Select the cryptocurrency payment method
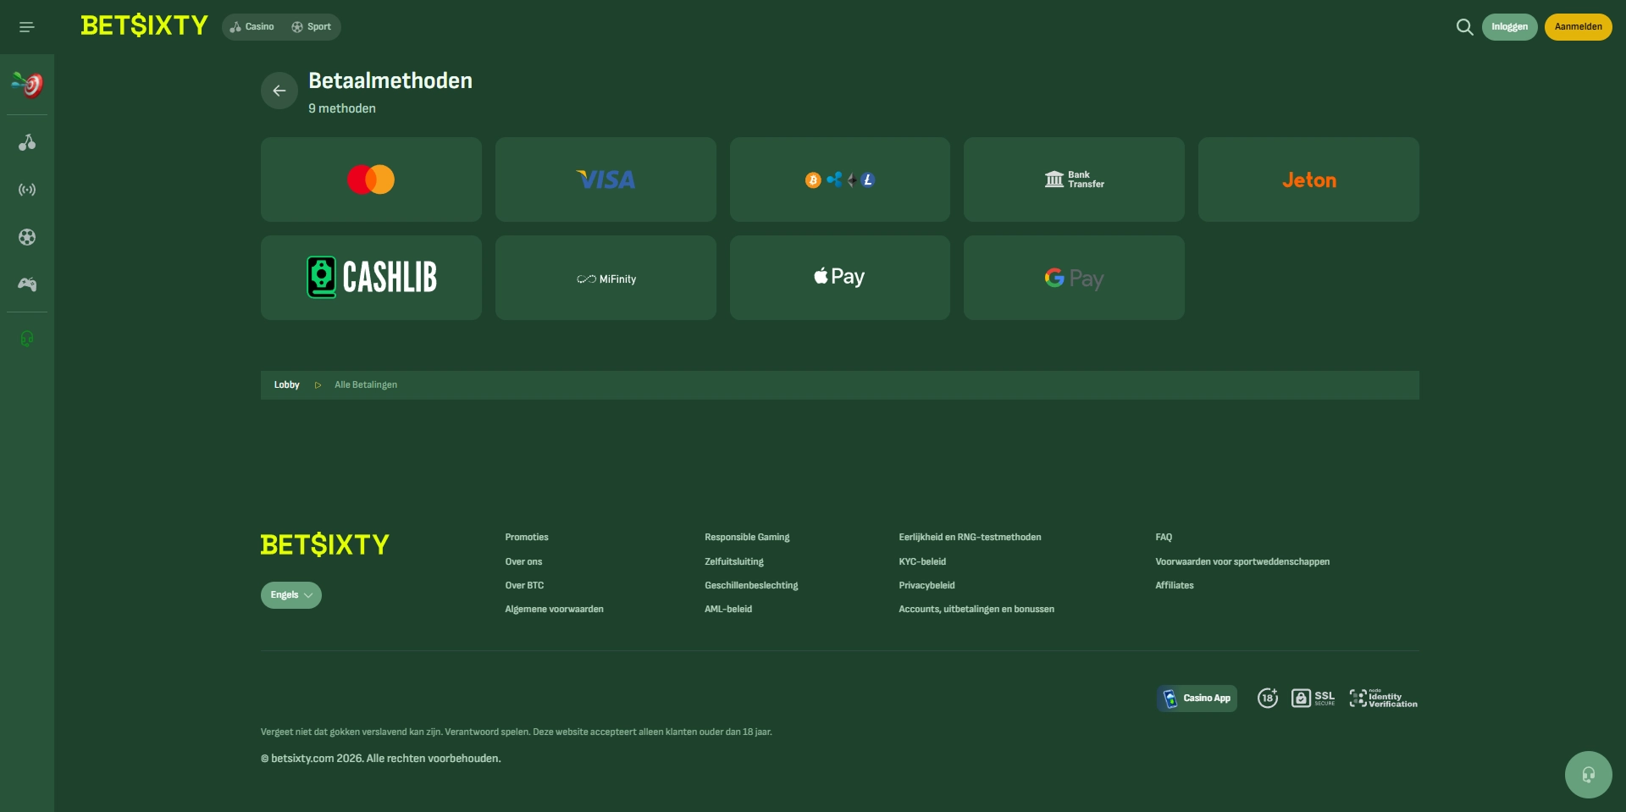The image size is (1626, 812). pyautogui.click(x=840, y=180)
